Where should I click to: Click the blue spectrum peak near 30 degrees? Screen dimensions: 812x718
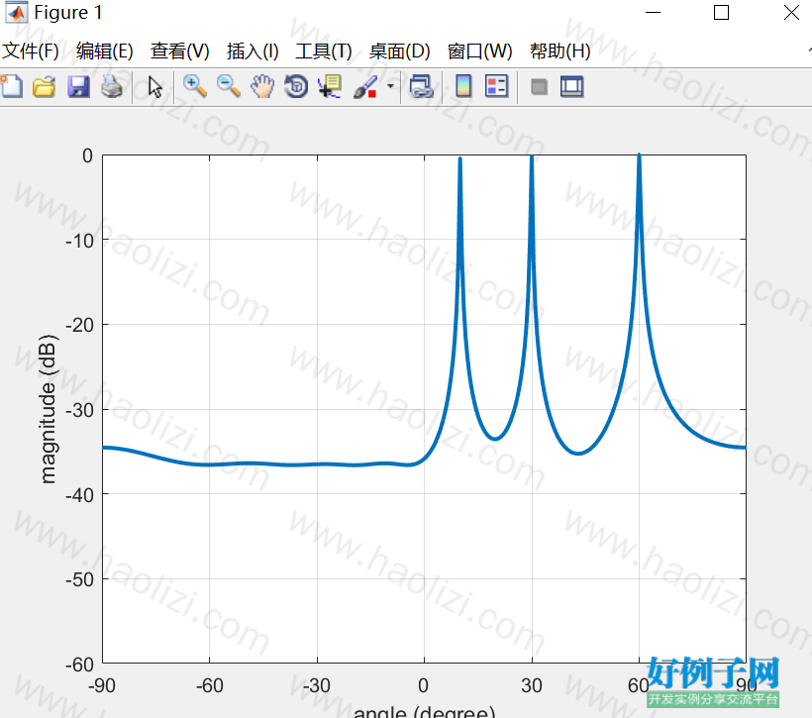[x=532, y=158]
